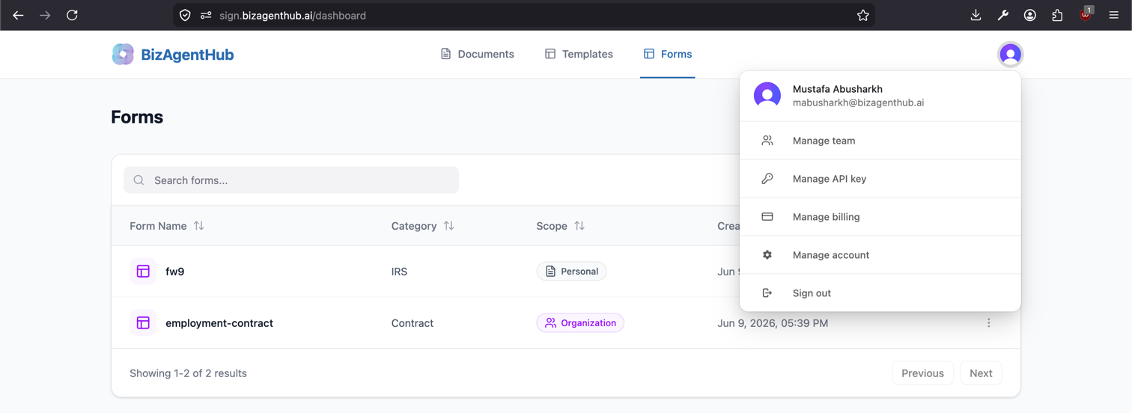Sort by Form Name arrows
The height and width of the screenshot is (413, 1132).
[x=198, y=226]
